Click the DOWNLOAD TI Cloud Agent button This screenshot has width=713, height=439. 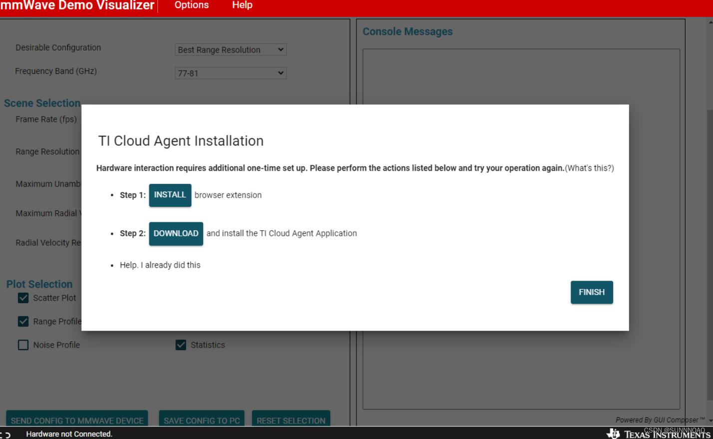tap(176, 233)
